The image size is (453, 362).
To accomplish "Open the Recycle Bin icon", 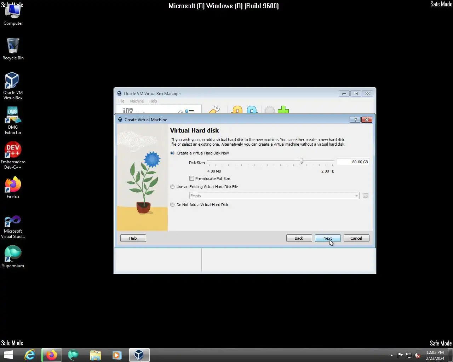I will [x=13, y=49].
